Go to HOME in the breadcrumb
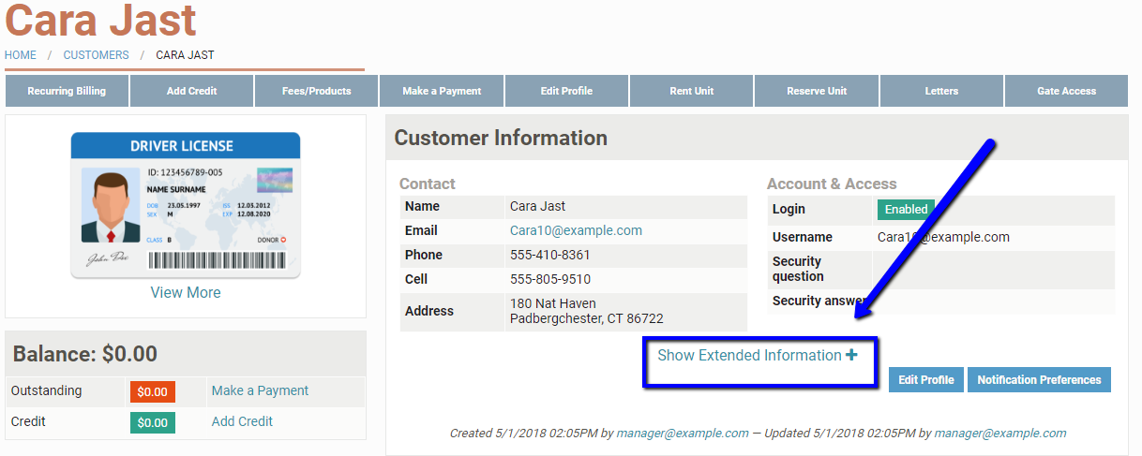 point(21,55)
